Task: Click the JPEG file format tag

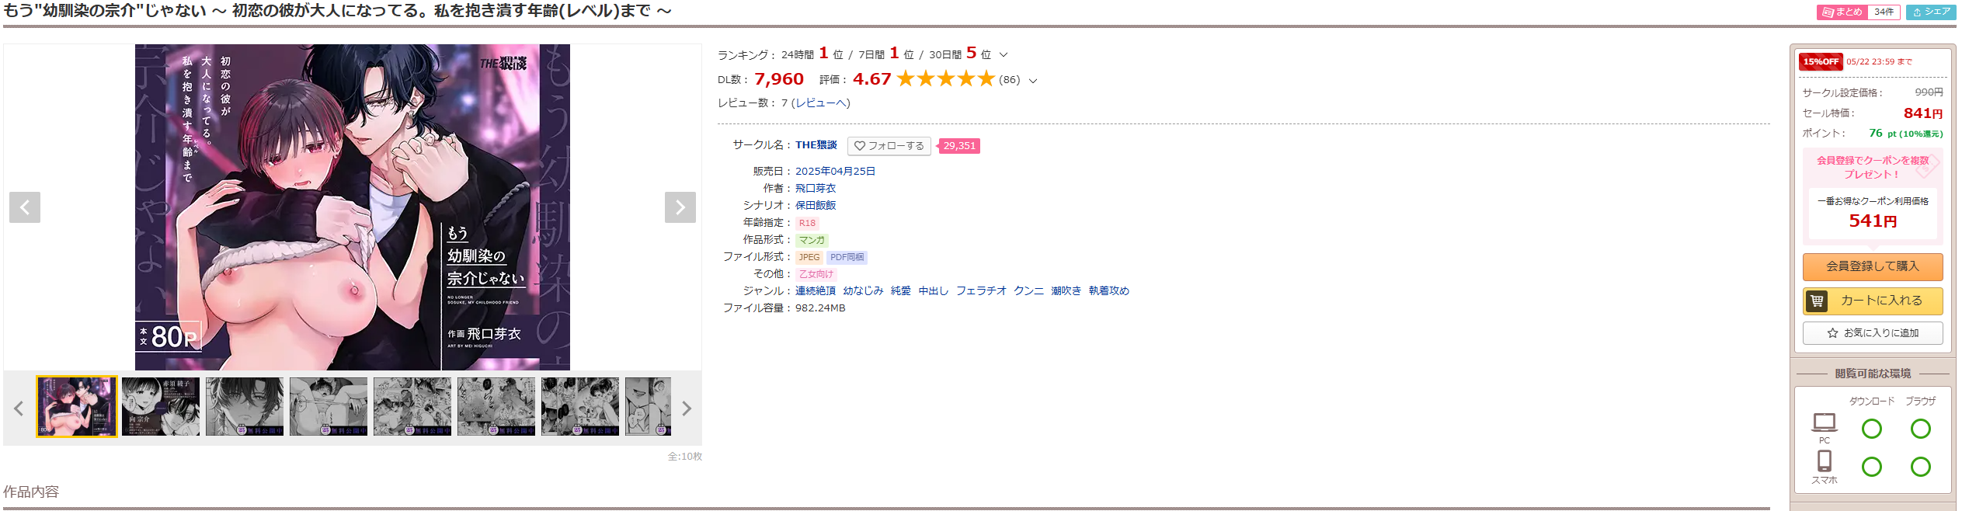Action: tap(809, 257)
